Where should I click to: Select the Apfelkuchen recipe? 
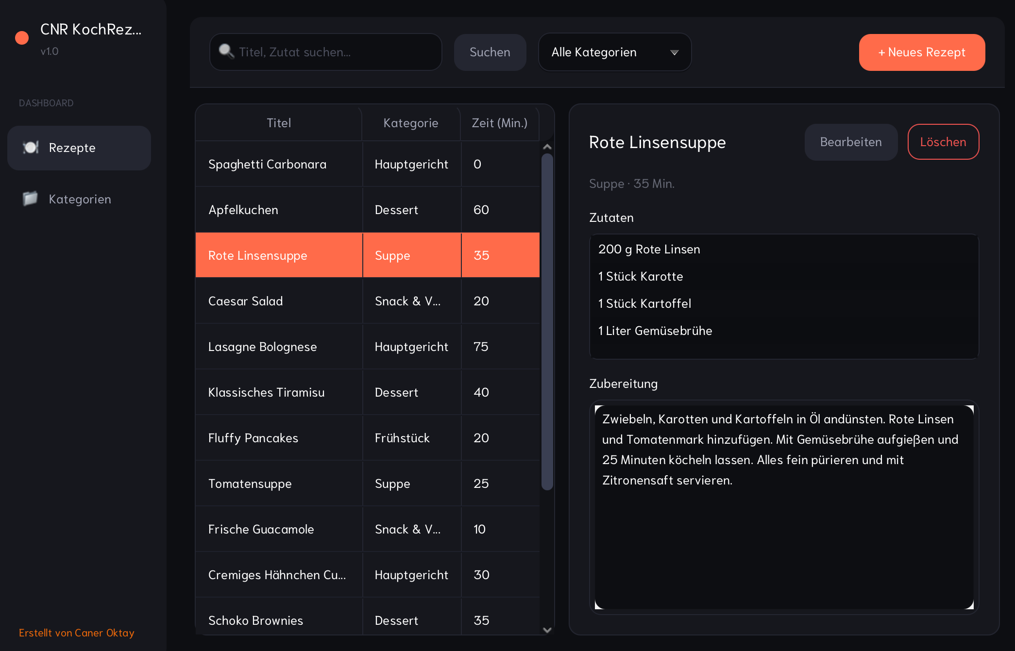coord(368,210)
